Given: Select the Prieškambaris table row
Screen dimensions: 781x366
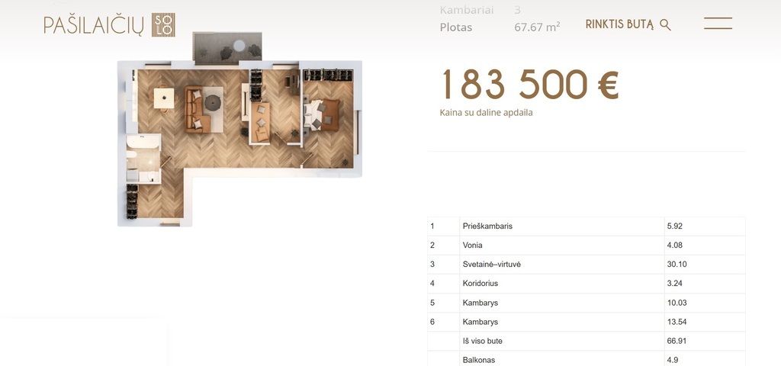Looking at the screenshot, I should click(586, 226).
